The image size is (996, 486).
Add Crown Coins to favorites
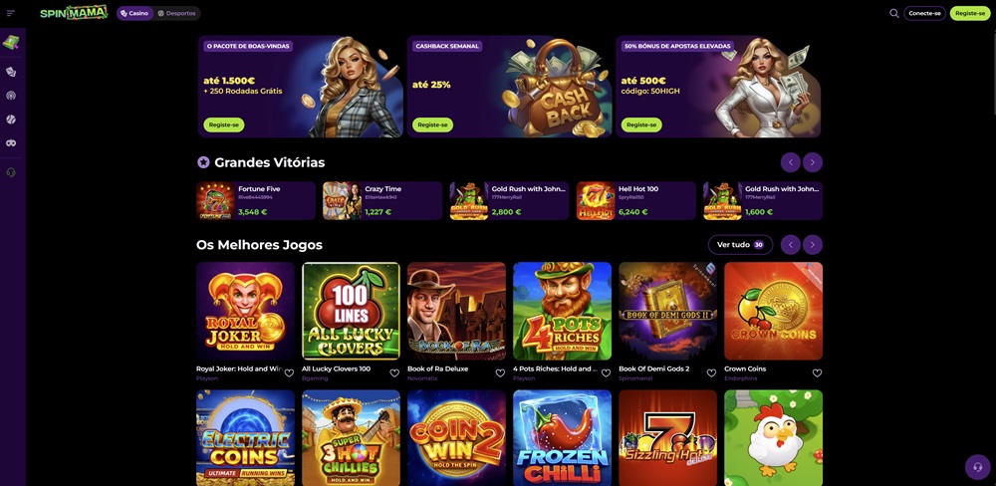click(817, 372)
